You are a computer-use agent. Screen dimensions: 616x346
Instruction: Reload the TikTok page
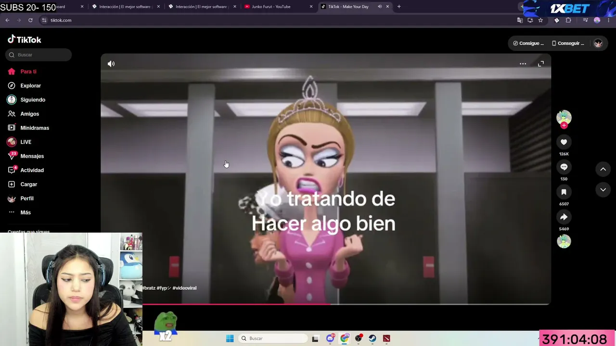coord(30,20)
